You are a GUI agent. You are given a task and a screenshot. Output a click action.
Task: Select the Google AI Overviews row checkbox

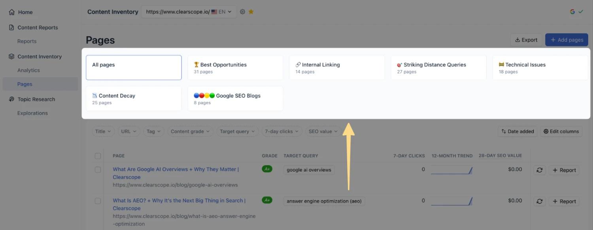[98, 170]
